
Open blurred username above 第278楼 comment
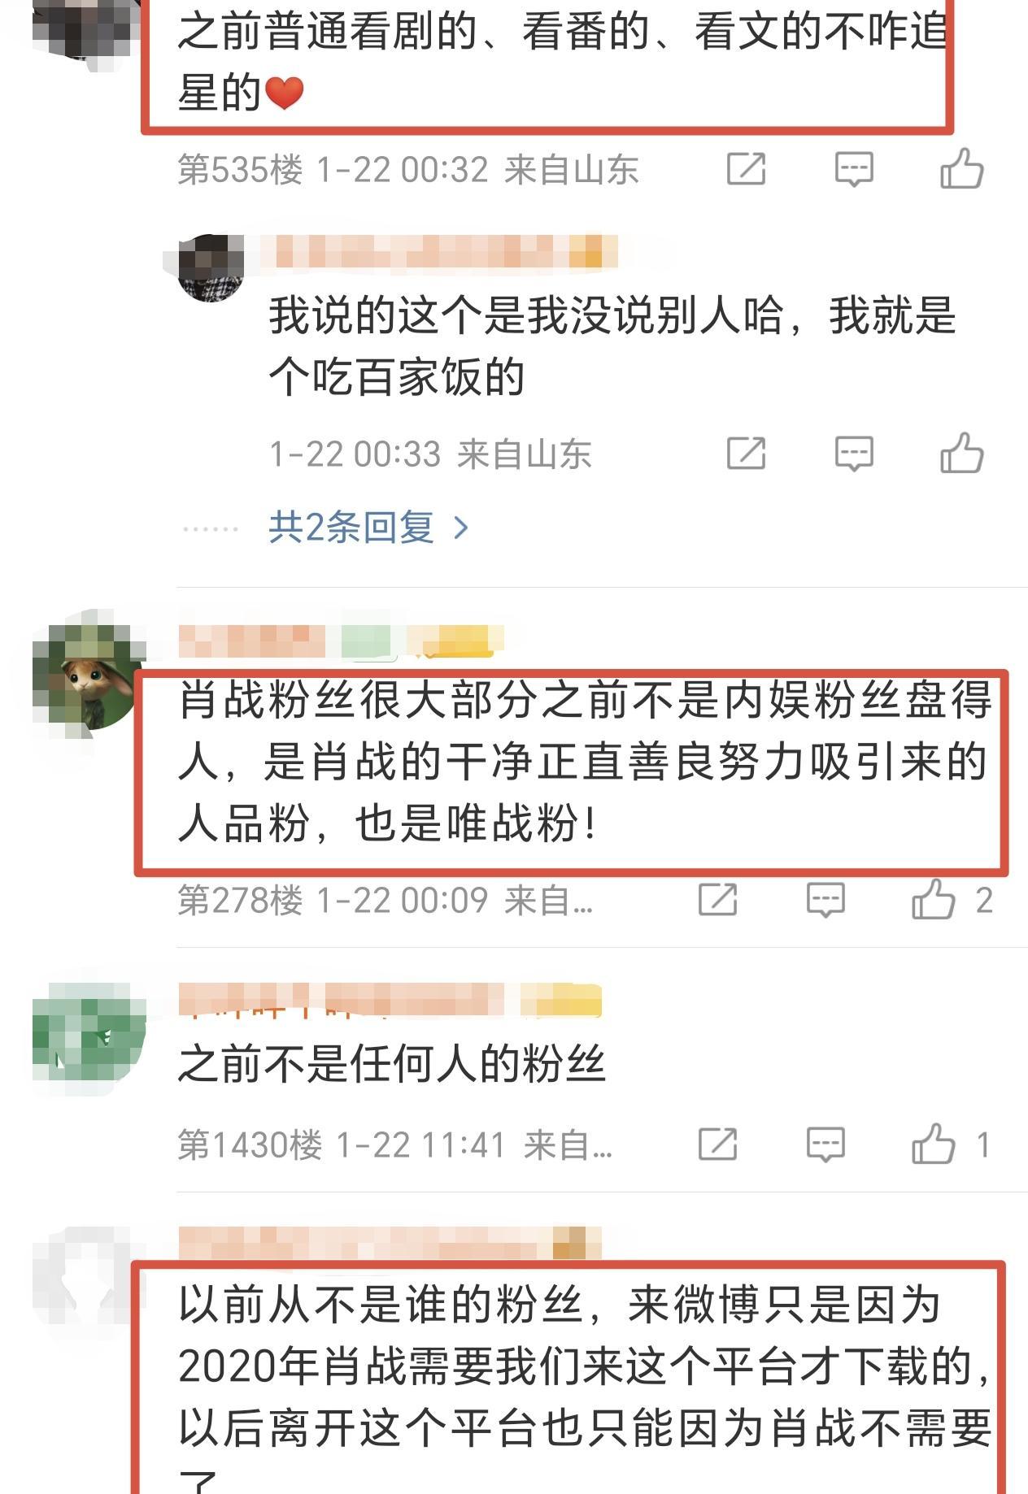coord(340,641)
